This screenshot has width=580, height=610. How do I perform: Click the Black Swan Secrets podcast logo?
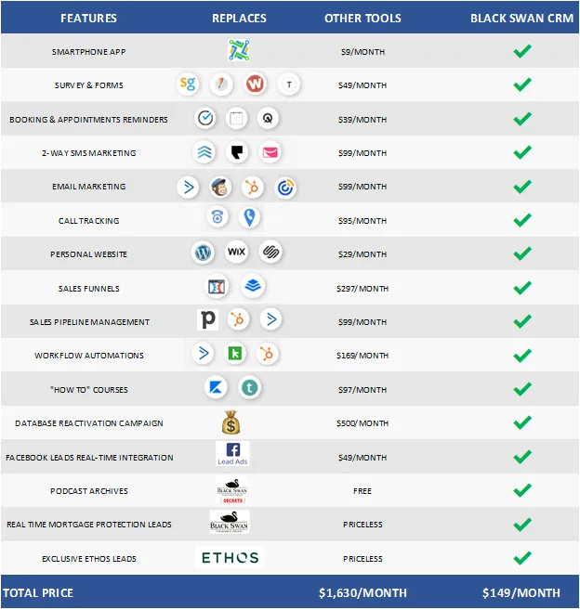[x=231, y=490]
